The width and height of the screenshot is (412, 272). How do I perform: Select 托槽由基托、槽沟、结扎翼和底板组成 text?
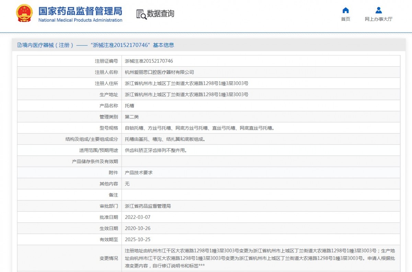click(x=165, y=139)
